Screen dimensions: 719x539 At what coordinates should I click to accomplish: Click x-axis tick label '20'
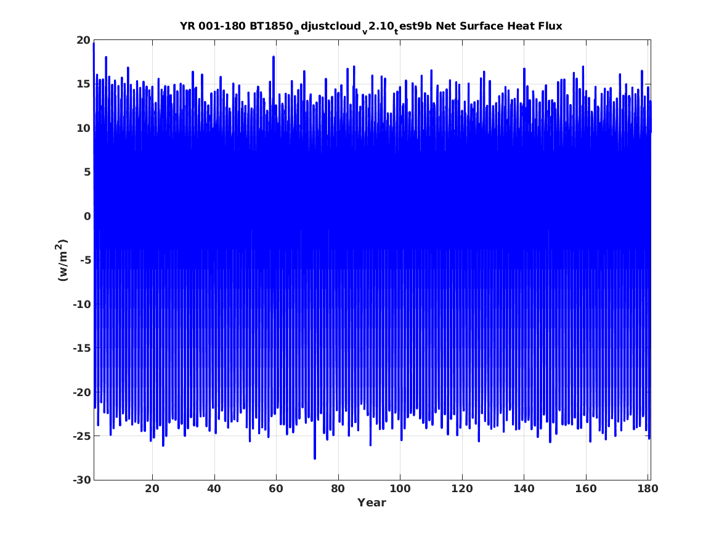152,489
